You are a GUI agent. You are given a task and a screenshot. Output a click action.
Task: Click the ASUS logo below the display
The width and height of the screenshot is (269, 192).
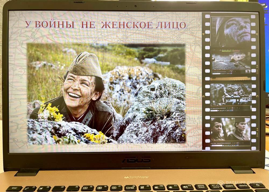coord(136,160)
